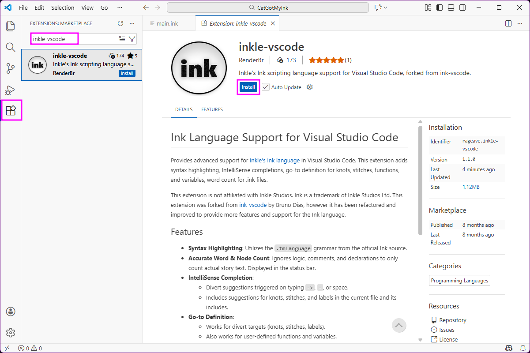This screenshot has width=530, height=353.
Task: Refresh the extensions marketplace list
Action: tap(120, 23)
